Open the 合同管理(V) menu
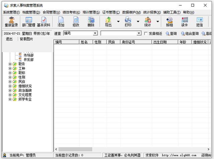This screenshot has height=159, width=214. coord(51,12)
